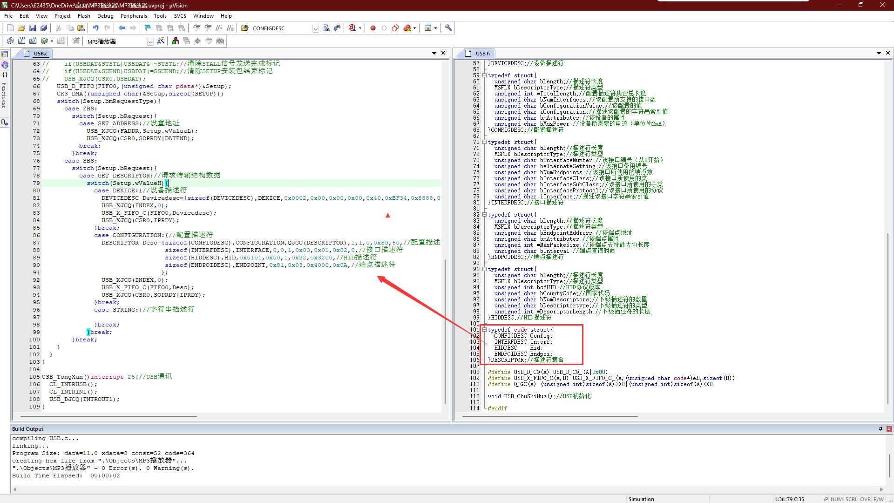Viewport: 894px width, 503px height.
Task: Open the Books panel icon in left sidebar
Action: point(5,65)
